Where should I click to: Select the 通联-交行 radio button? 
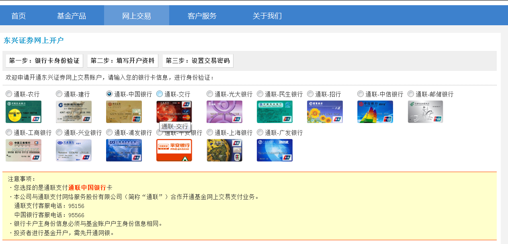(160, 94)
